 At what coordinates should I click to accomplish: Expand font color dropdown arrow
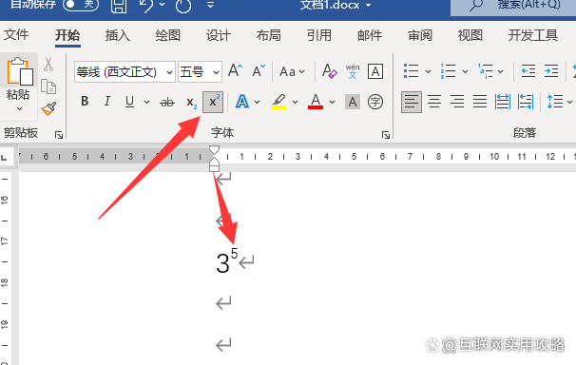coord(332,102)
